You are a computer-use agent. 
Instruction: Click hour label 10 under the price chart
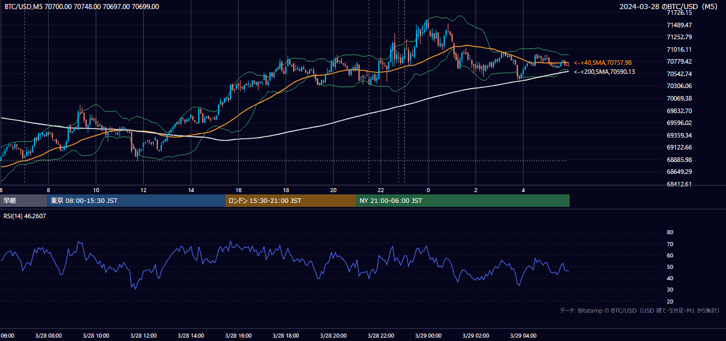point(96,190)
